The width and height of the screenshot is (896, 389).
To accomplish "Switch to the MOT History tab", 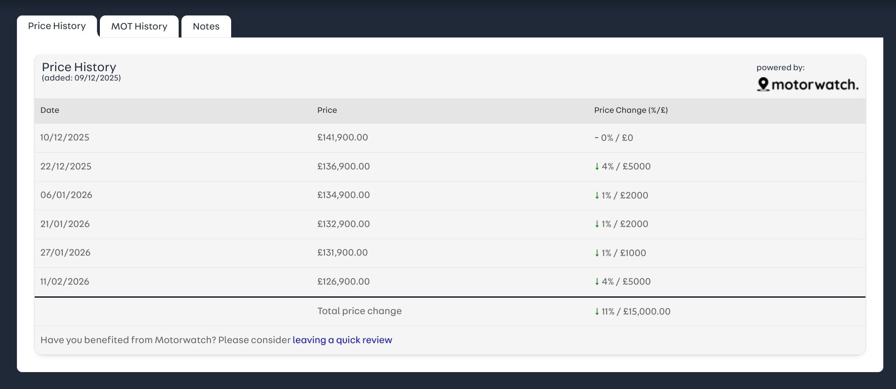I will [x=139, y=26].
